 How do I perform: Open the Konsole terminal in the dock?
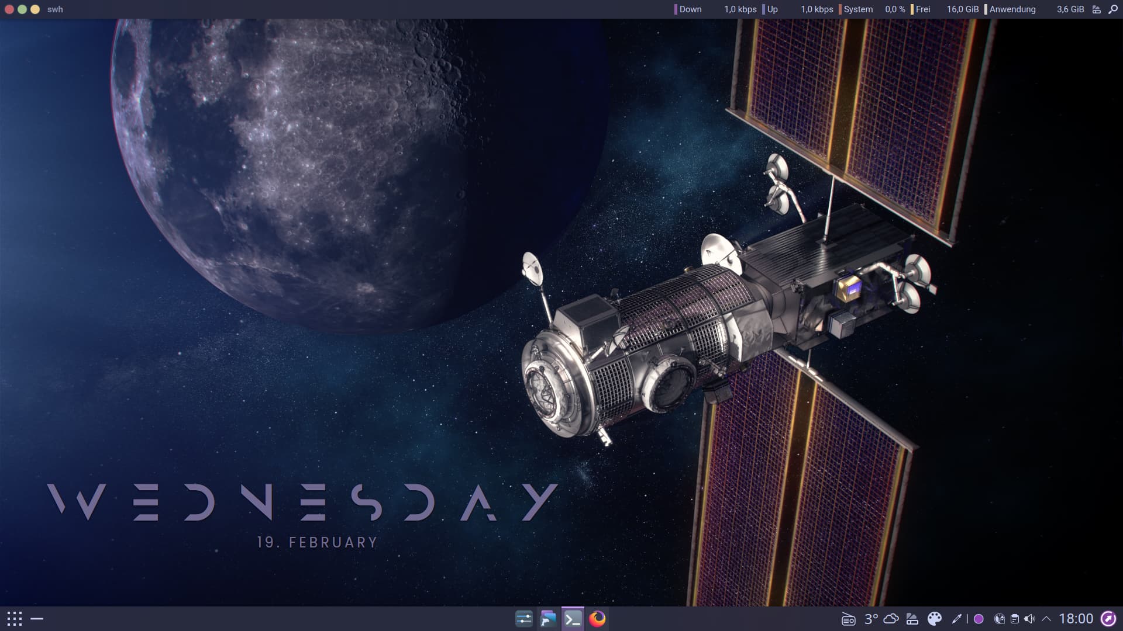(x=573, y=619)
